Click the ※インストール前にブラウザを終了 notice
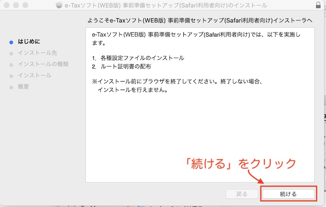The height and width of the screenshot is (207, 326). 178,86
